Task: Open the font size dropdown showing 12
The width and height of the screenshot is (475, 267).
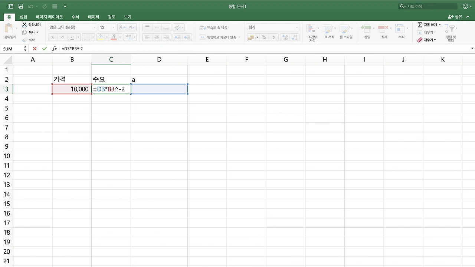Action: point(113,27)
